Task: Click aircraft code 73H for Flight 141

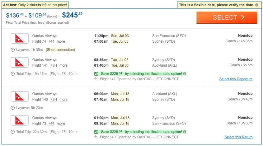Action: (x=54, y=65)
